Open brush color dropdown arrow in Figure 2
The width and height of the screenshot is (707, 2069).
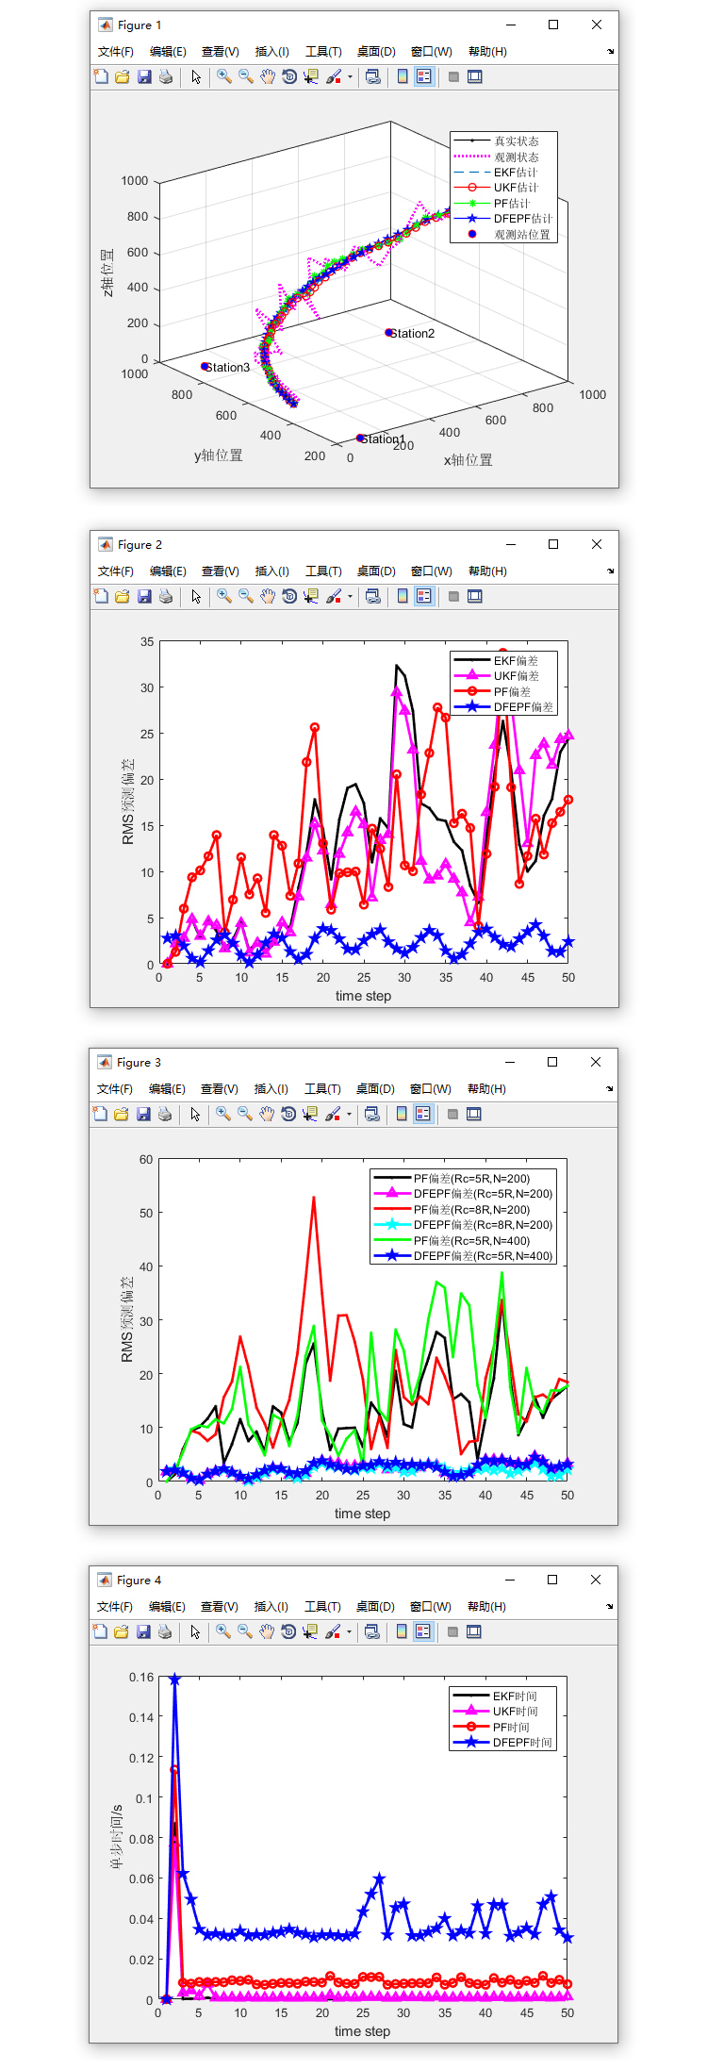[x=350, y=597]
